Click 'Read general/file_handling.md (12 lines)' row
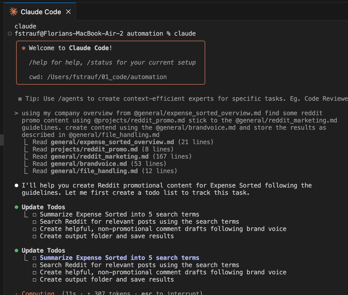The width and height of the screenshot is (348, 295). pos(105,171)
